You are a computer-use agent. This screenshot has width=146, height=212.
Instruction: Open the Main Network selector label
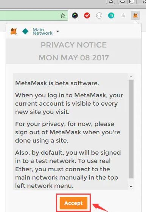pos(42,31)
